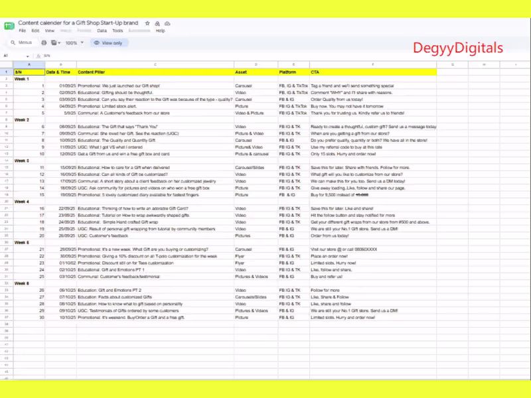
Task: Click the Week 5 cell
Action: pos(29,243)
